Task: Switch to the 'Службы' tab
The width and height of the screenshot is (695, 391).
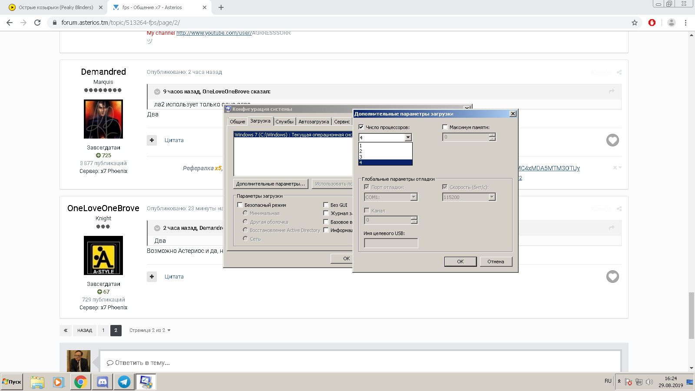Action: pos(285,122)
